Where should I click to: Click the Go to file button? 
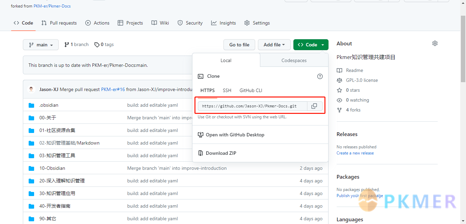coord(239,45)
